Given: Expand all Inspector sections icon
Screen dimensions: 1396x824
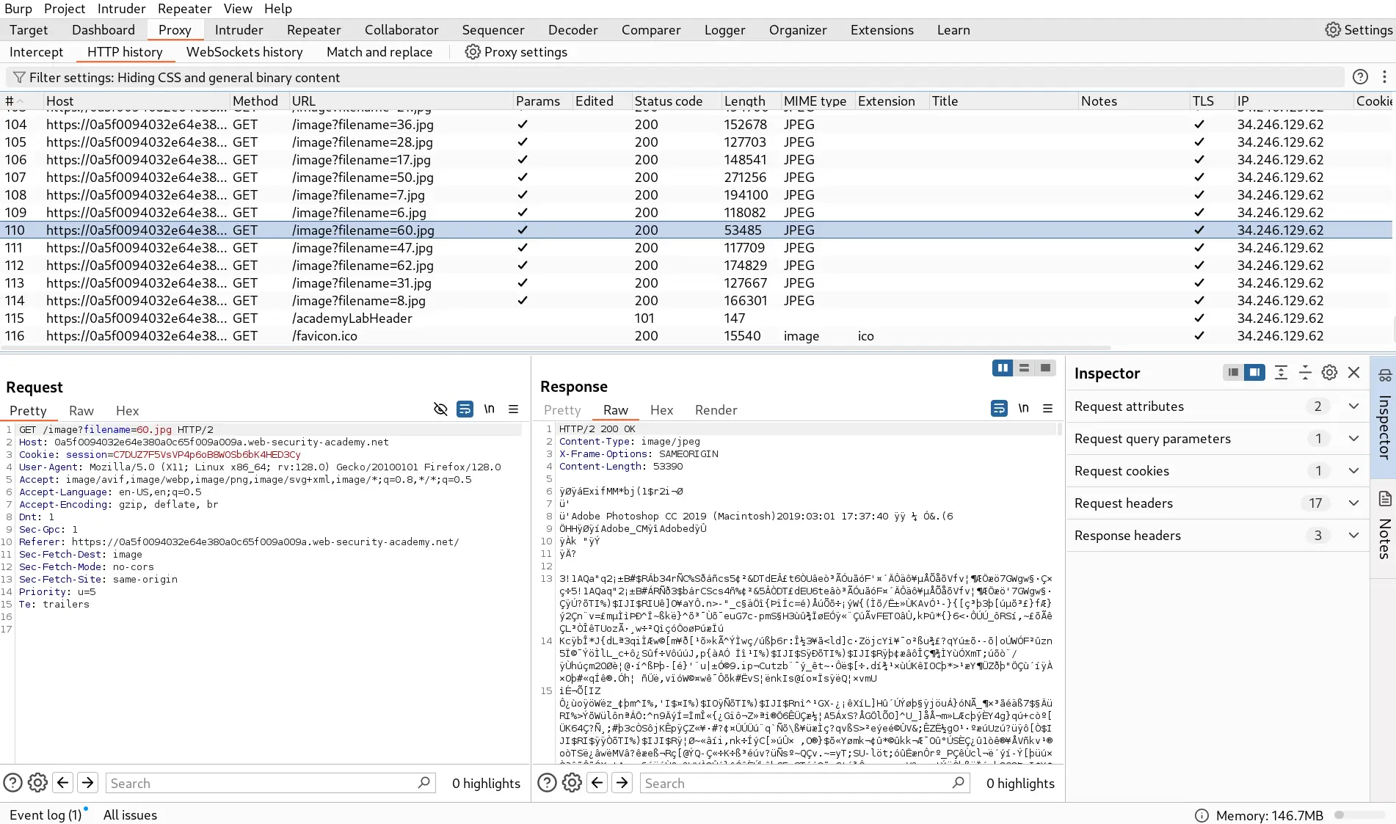Looking at the screenshot, I should (1281, 373).
